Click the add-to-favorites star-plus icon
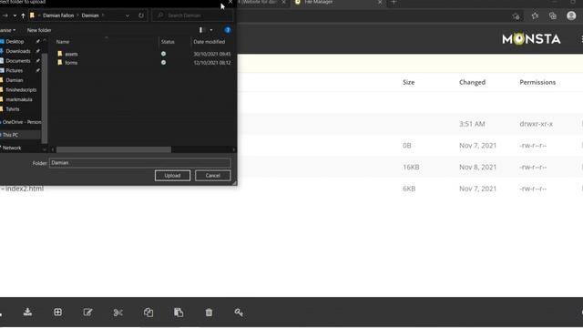This screenshot has width=583, height=328. pos(516,15)
